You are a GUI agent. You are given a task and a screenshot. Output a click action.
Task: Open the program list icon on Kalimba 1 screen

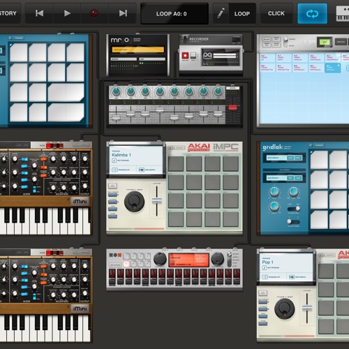114,170
